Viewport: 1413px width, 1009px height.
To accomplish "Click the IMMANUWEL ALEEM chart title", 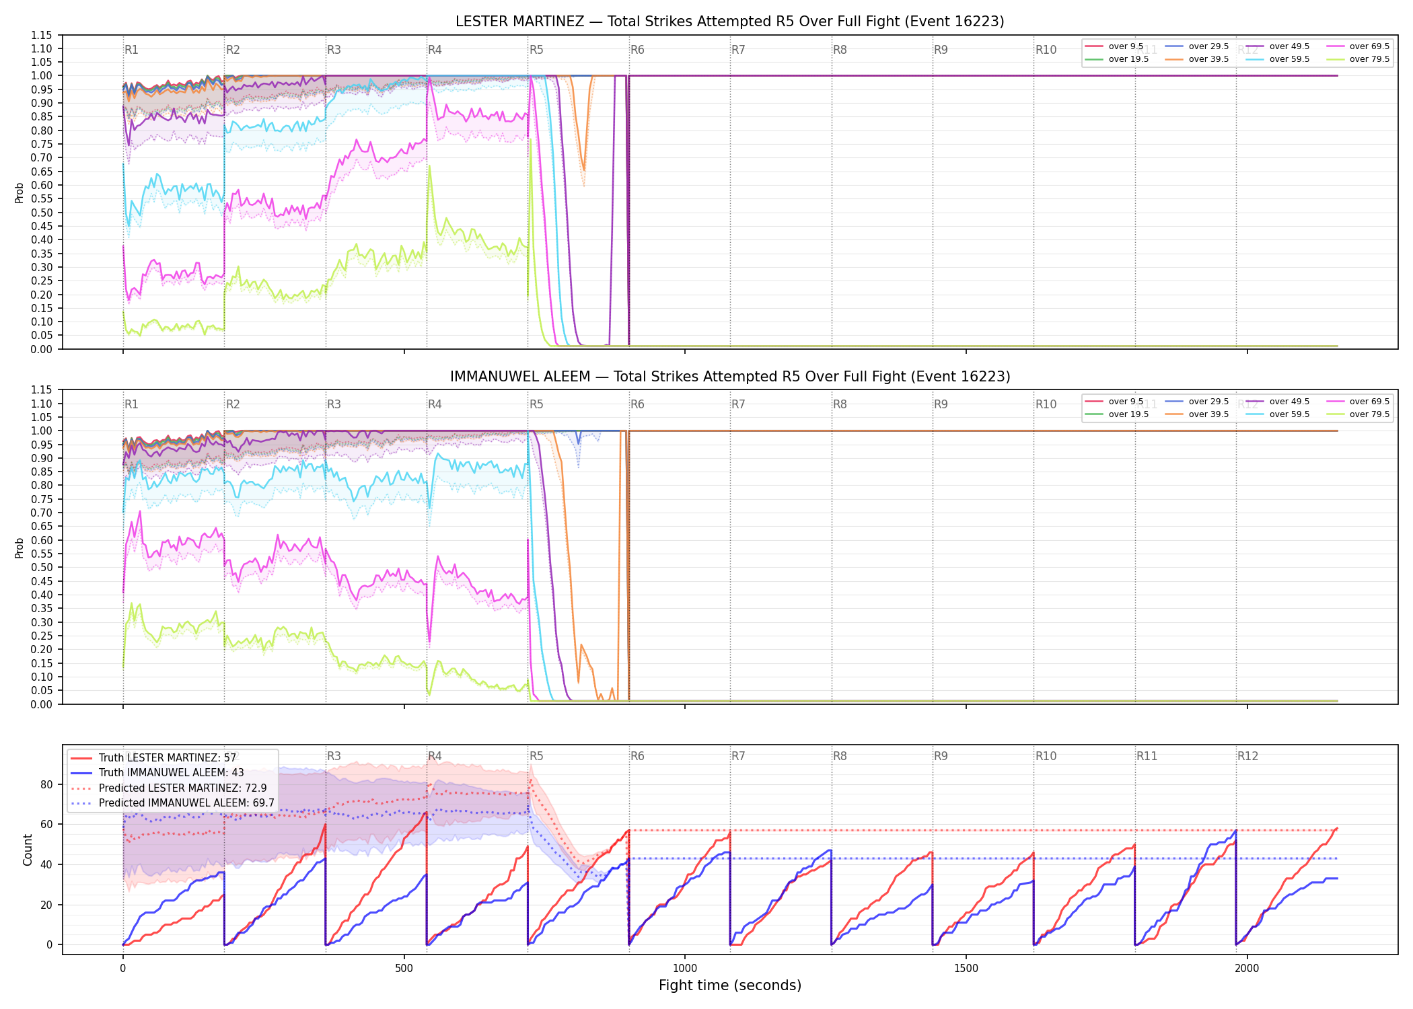I will pos(730,377).
